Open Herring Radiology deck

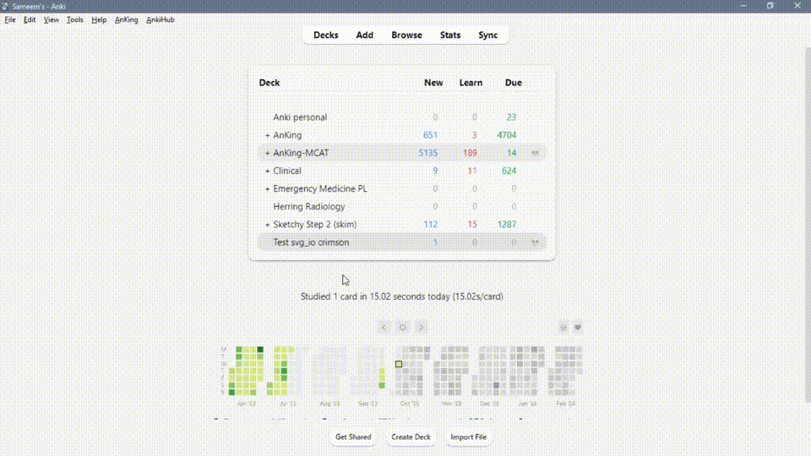pyautogui.click(x=309, y=207)
